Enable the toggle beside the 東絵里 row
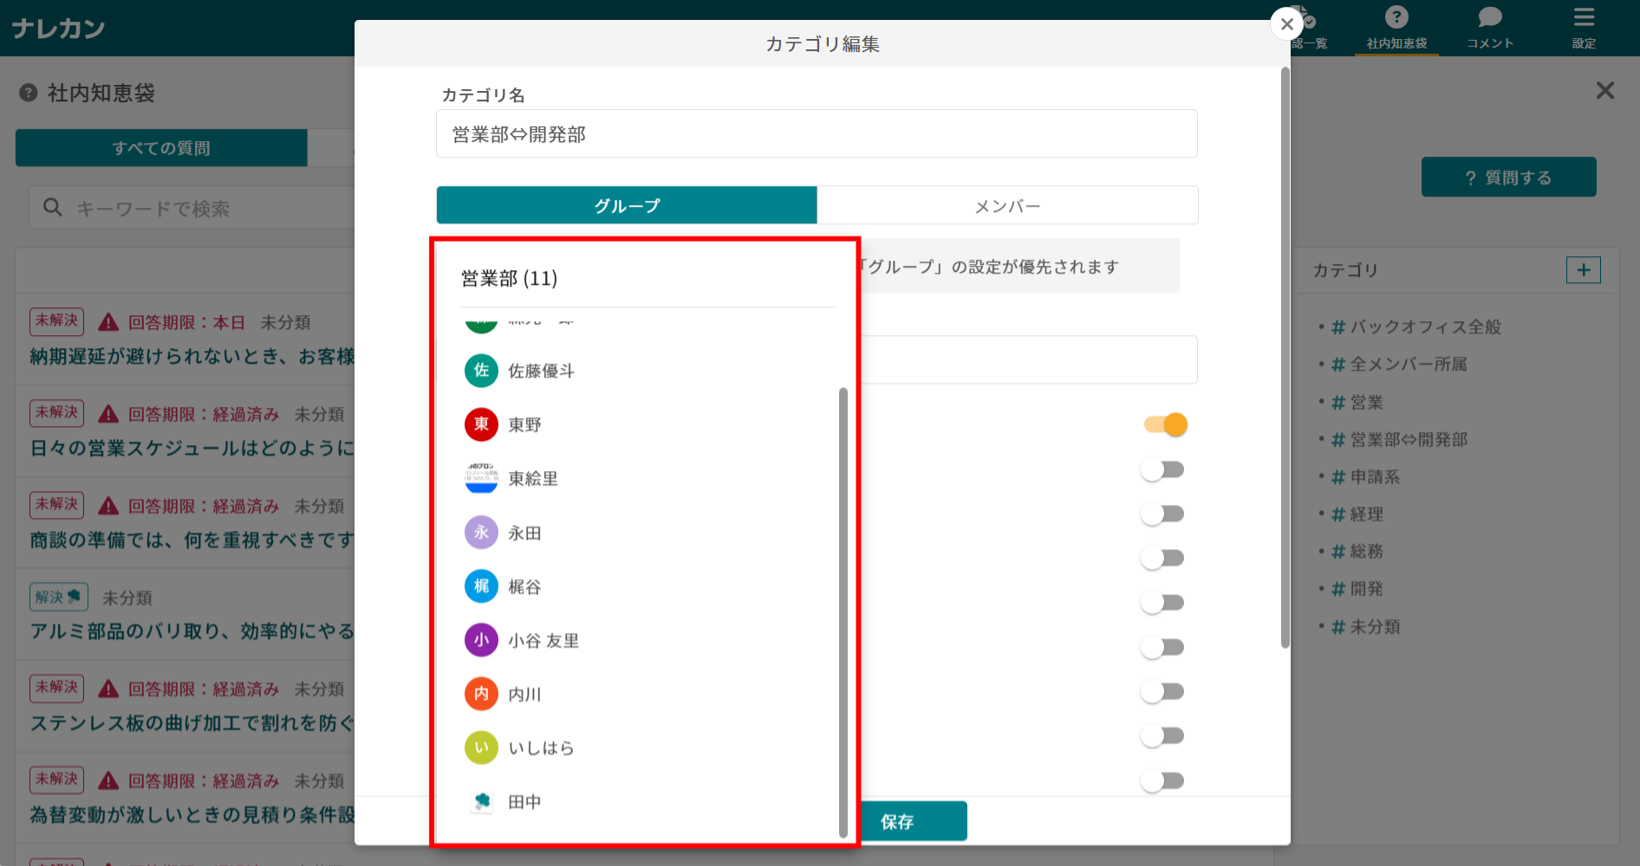This screenshot has width=1640, height=866. 1162,469
